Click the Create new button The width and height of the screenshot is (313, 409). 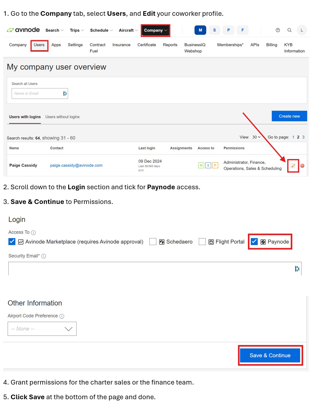(x=289, y=116)
